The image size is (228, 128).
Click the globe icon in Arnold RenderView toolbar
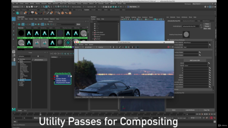point(116,47)
